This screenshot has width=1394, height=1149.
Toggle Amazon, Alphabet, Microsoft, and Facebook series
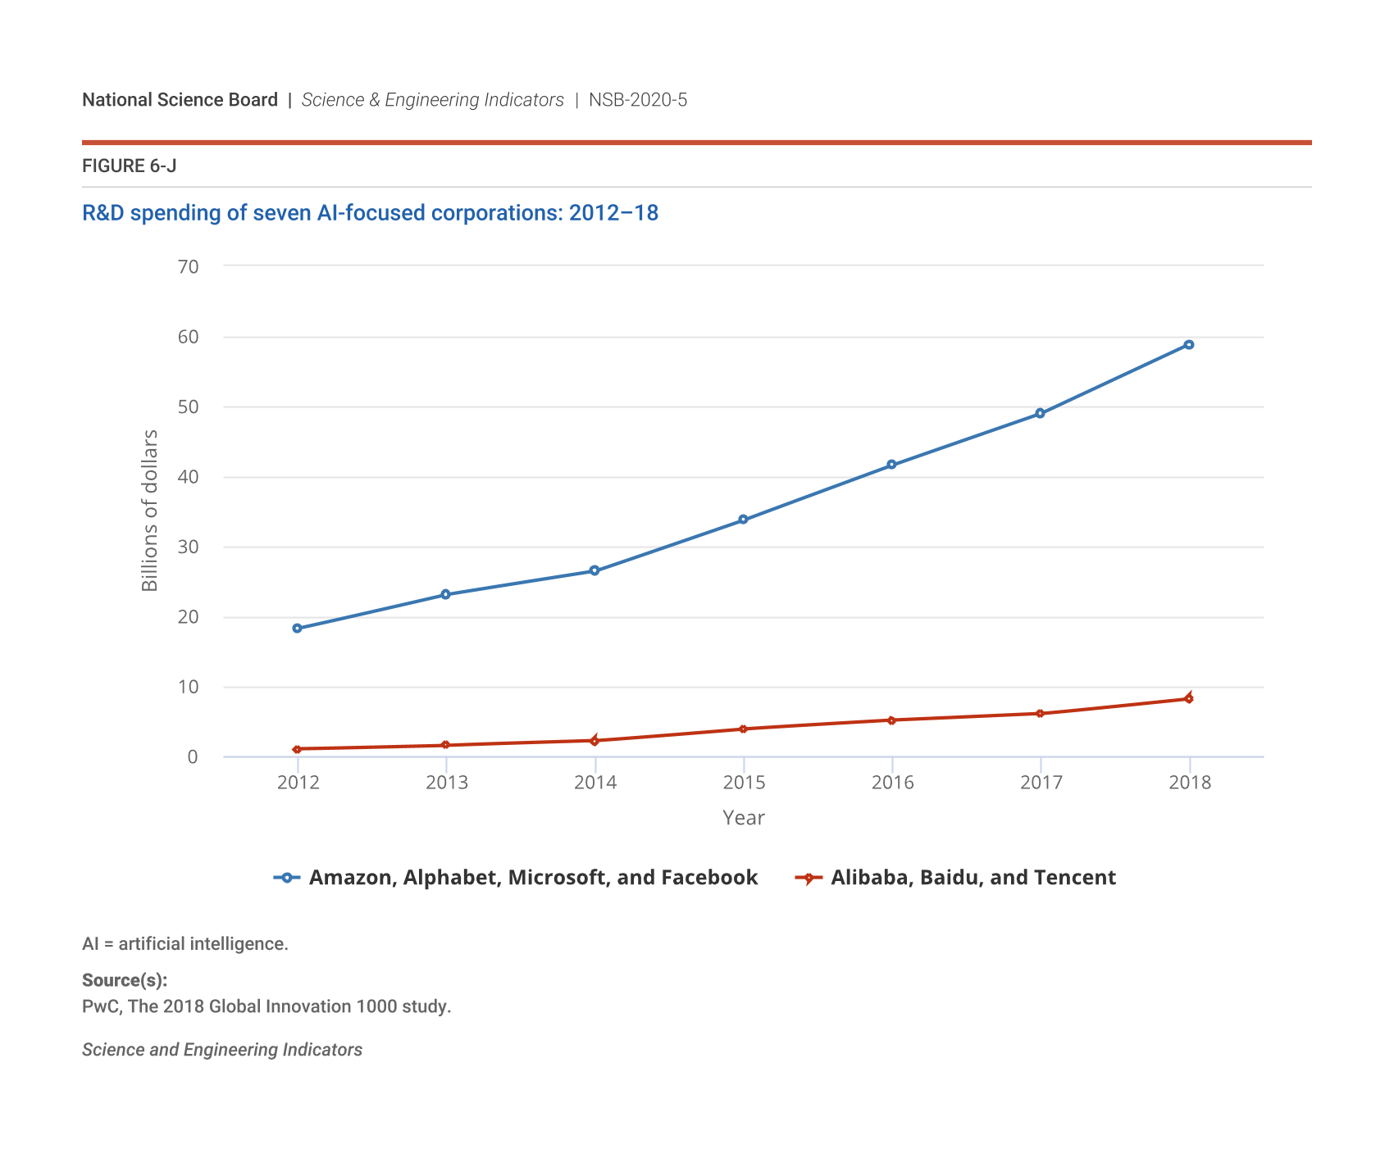pos(533,878)
